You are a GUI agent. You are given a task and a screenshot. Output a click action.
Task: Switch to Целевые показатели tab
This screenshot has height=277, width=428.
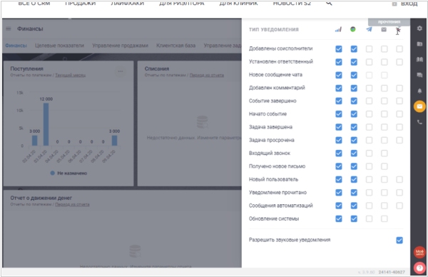(59, 46)
